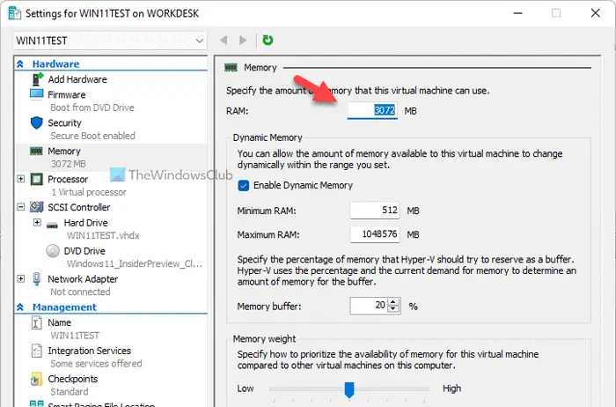Screen dimensions: 616x407
Task: Select the Memory tree item
Action: [x=64, y=151]
